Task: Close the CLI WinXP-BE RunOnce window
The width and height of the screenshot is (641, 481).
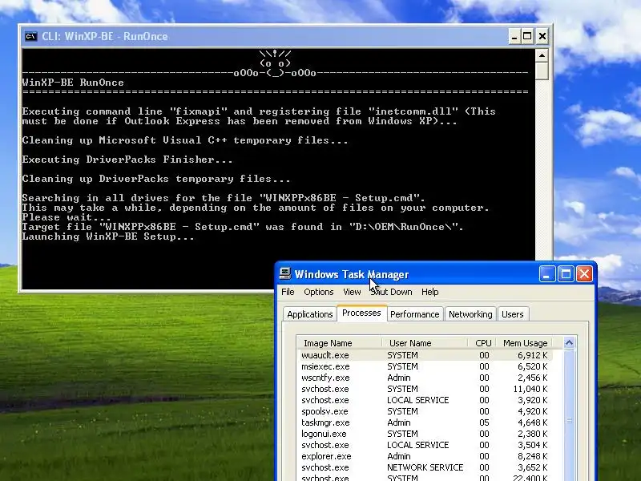Action: (542, 36)
